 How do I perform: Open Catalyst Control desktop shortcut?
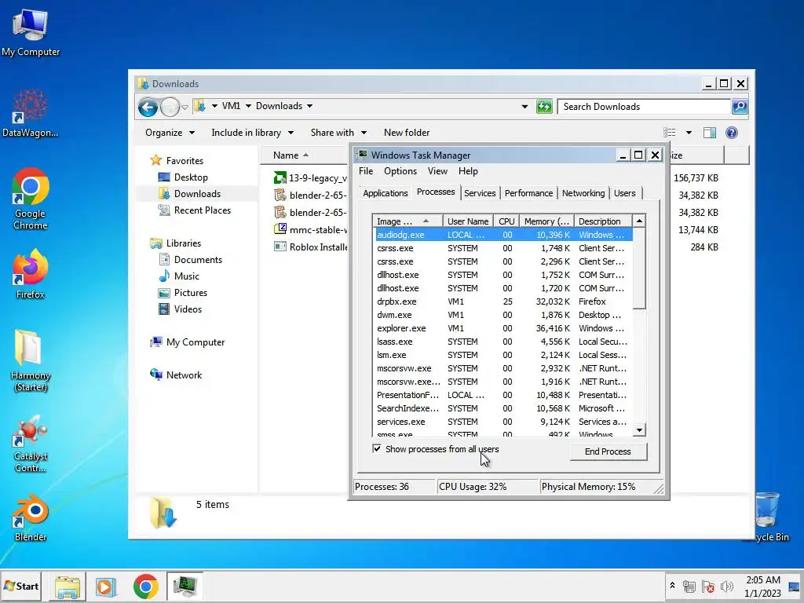(x=31, y=444)
